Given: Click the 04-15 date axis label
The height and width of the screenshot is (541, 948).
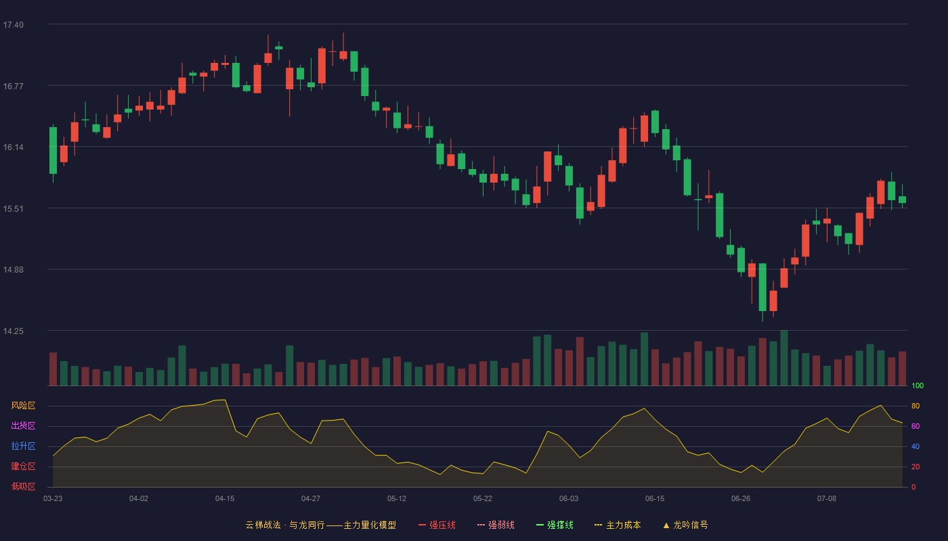Looking at the screenshot, I should click(225, 498).
